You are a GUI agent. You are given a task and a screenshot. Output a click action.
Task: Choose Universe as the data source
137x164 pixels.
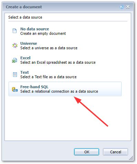(29, 43)
